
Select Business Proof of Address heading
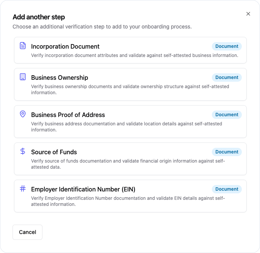[68, 115]
